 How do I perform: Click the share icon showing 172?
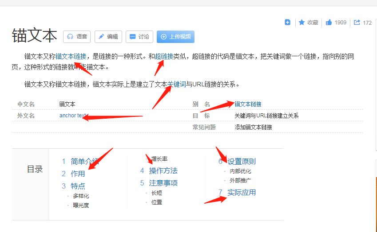pyautogui.click(x=357, y=23)
